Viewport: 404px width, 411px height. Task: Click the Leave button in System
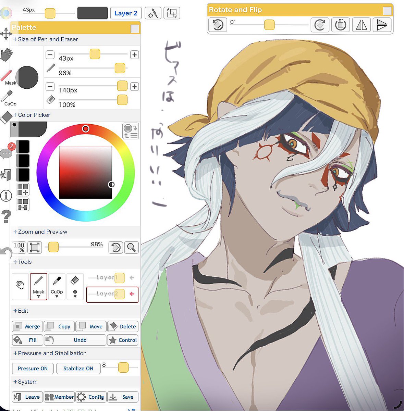pyautogui.click(x=27, y=397)
